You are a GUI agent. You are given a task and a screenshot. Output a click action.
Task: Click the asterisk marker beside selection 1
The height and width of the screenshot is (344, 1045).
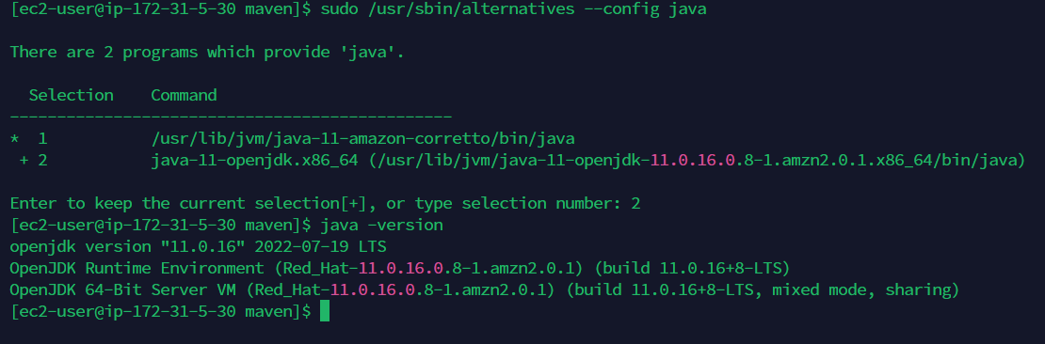[x=14, y=138]
